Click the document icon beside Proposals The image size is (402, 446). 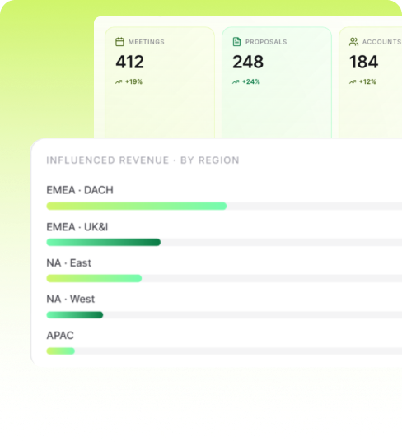236,42
